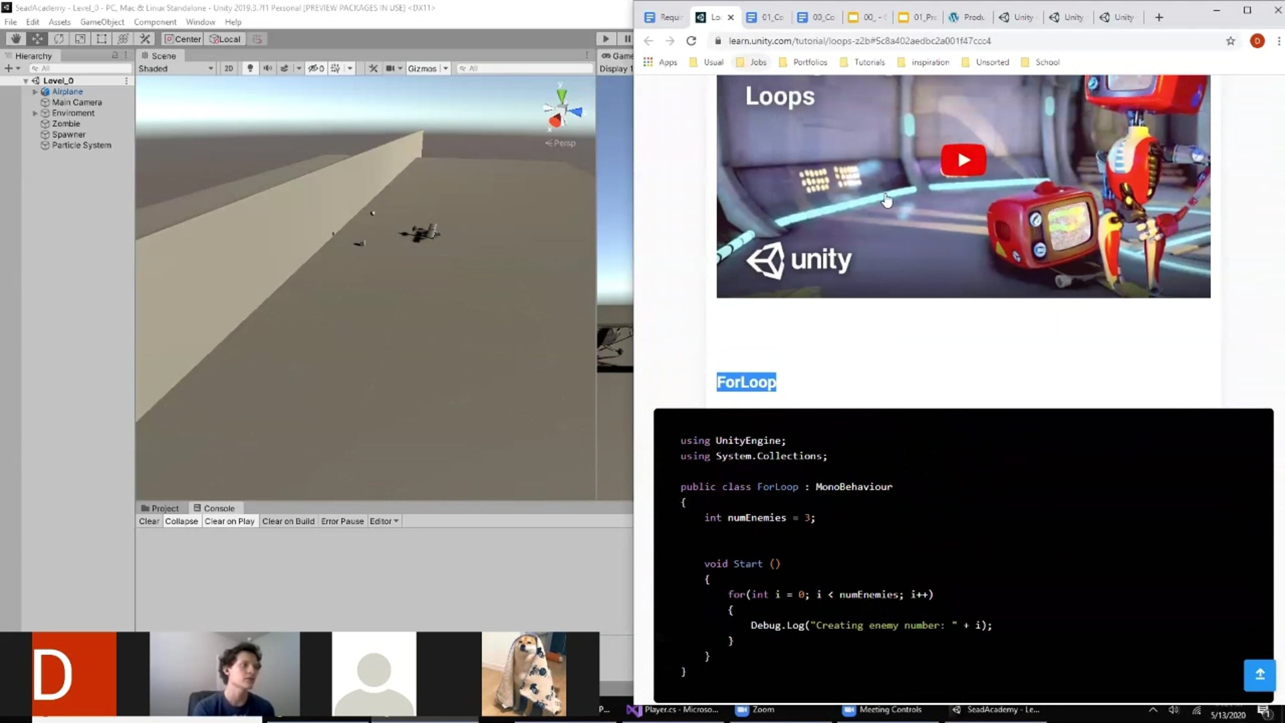Screen dimensions: 1285x723
Task: Select the Rect Transform tool
Action: tap(102, 39)
